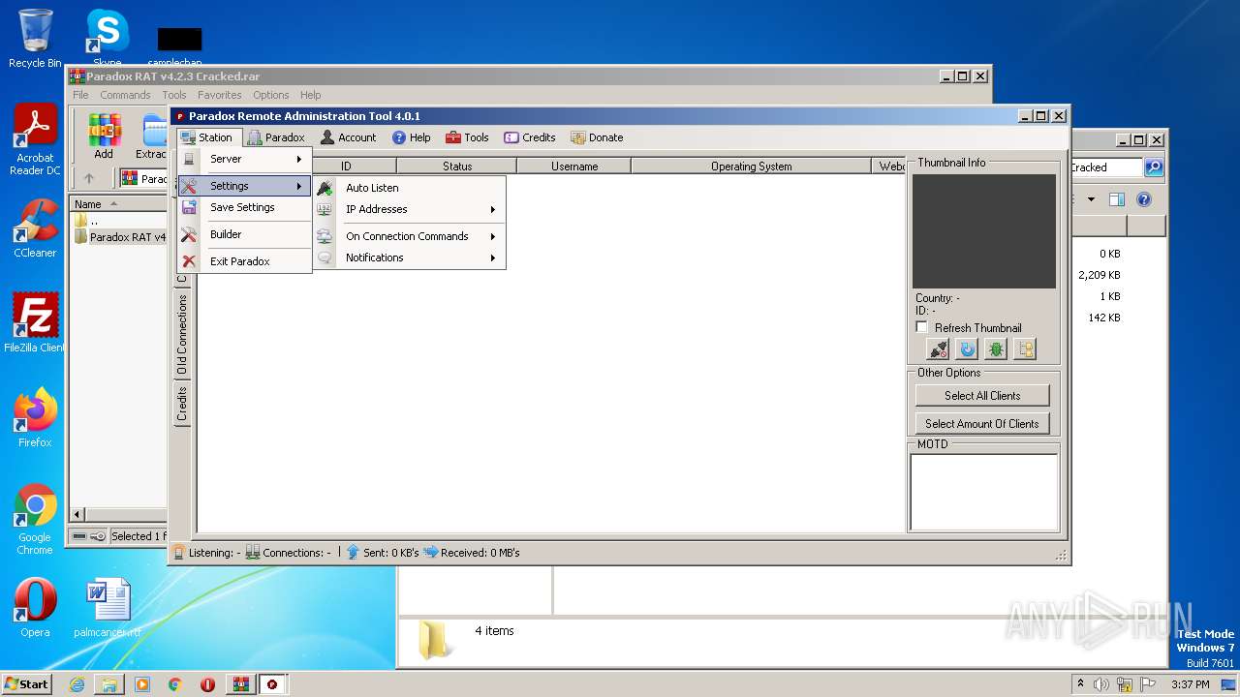Select the Google Chrome desktop icon
Viewport: 1240px width, 697px height.
(x=35, y=520)
